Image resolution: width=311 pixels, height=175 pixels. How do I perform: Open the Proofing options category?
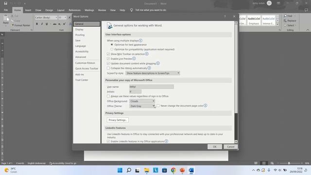point(86,35)
